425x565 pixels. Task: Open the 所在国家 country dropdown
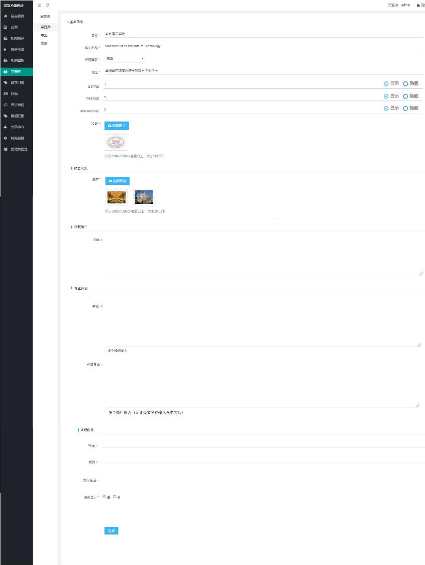(x=125, y=58)
